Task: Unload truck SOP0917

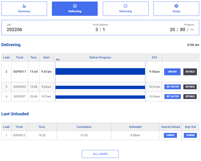Action: tap(172, 72)
